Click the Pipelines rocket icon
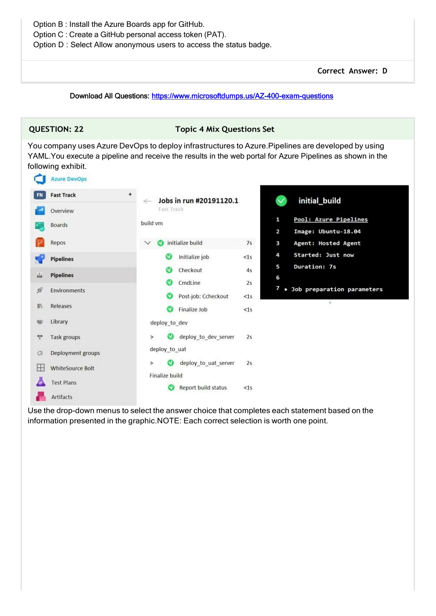This screenshot has height=616, width=436. click(40, 259)
